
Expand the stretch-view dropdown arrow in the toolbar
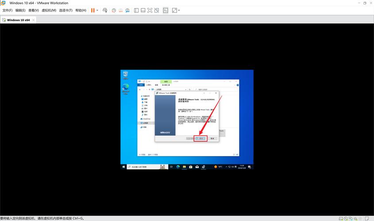(x=179, y=10)
